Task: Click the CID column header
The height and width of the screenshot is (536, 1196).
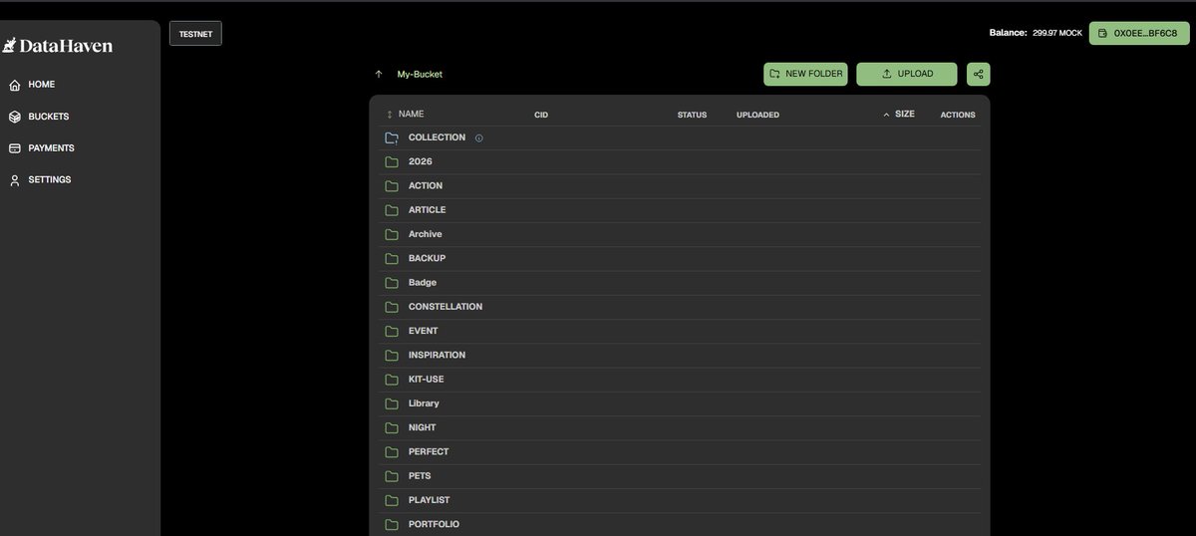Action: (541, 115)
